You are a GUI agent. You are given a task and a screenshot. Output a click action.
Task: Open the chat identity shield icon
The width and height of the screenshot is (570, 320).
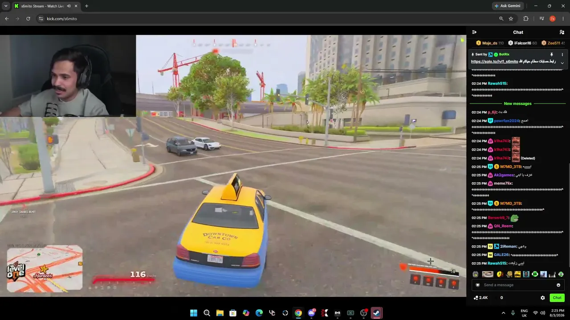pyautogui.click(x=478, y=285)
